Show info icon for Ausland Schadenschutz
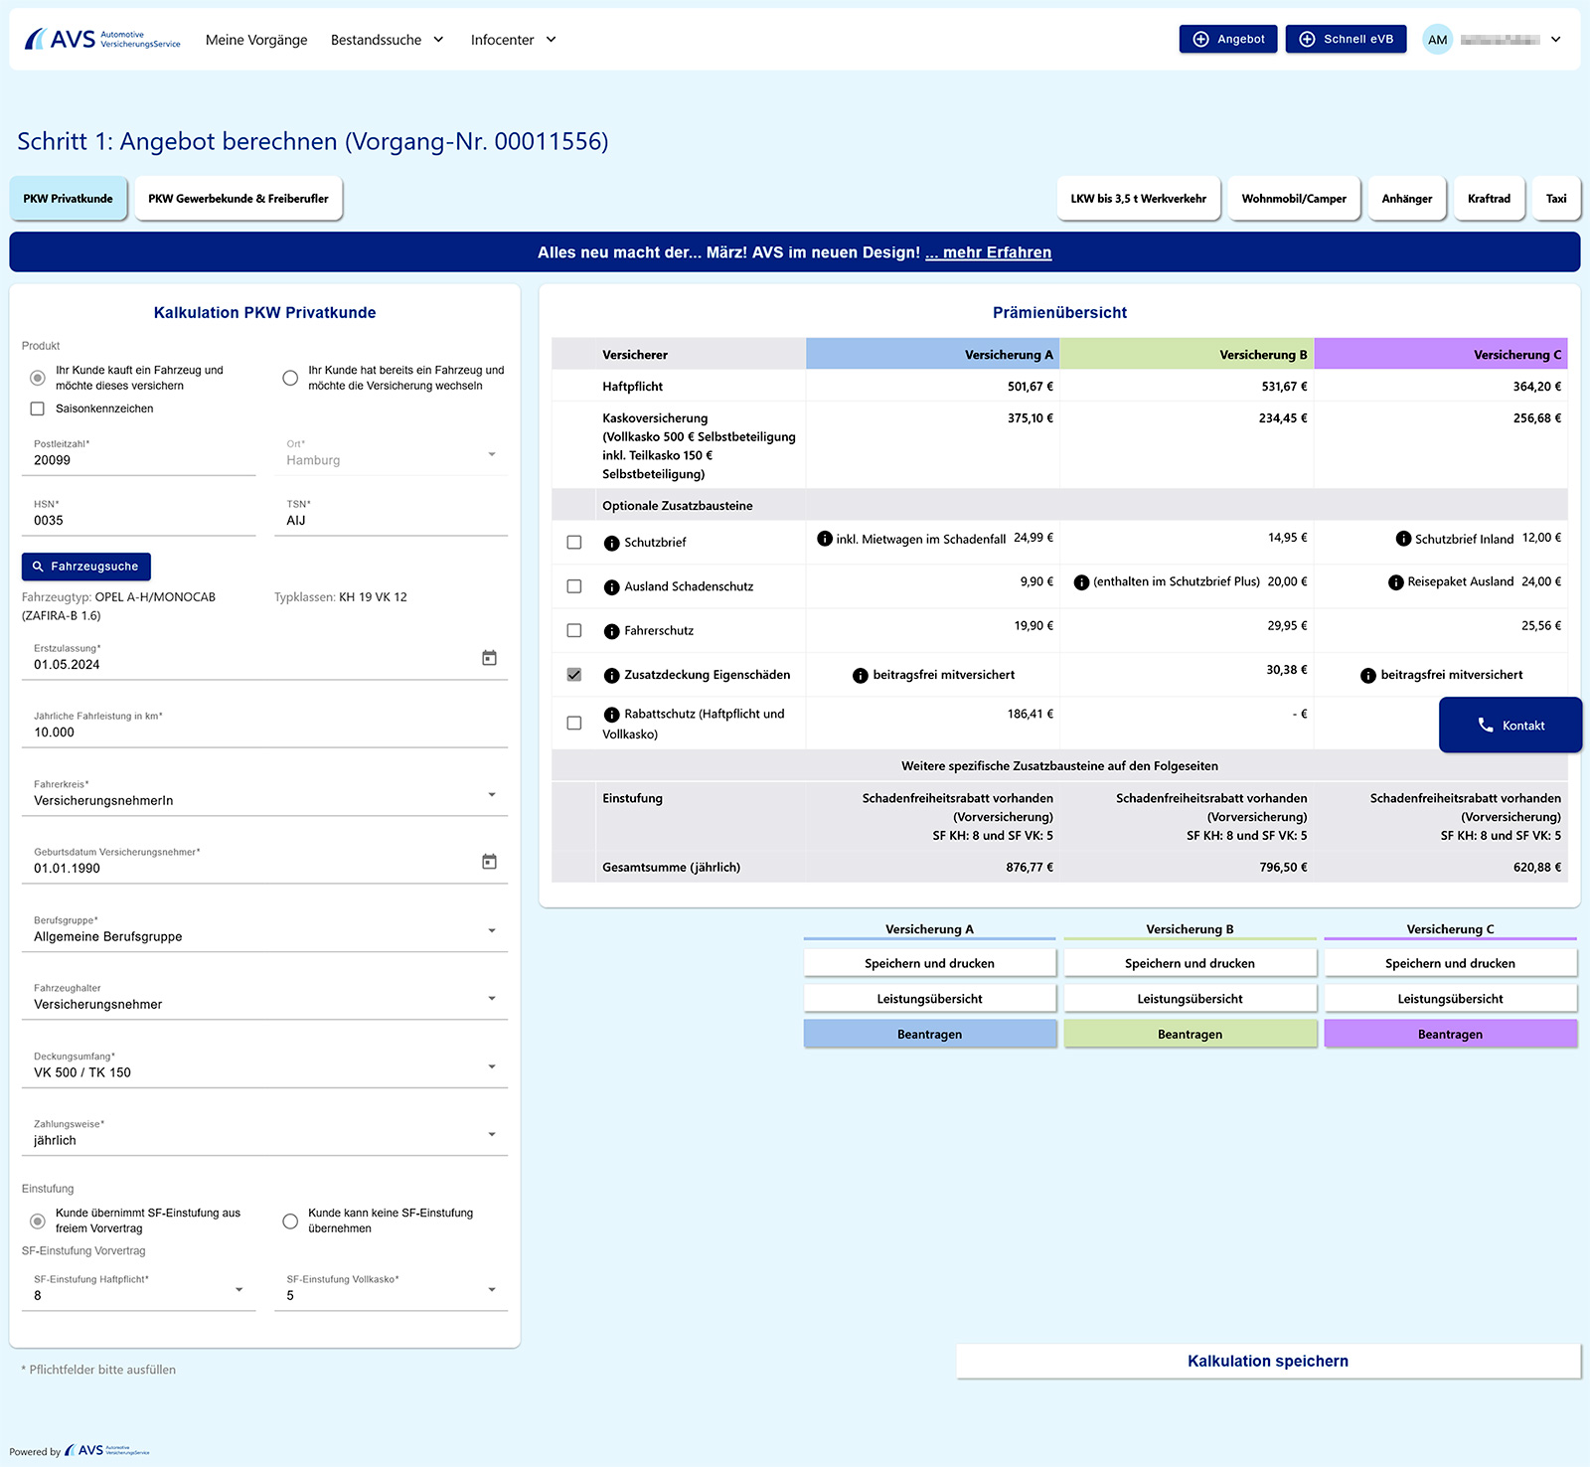 click(612, 587)
